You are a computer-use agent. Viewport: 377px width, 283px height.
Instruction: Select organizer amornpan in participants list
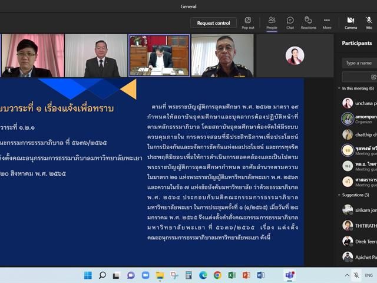coord(359,119)
